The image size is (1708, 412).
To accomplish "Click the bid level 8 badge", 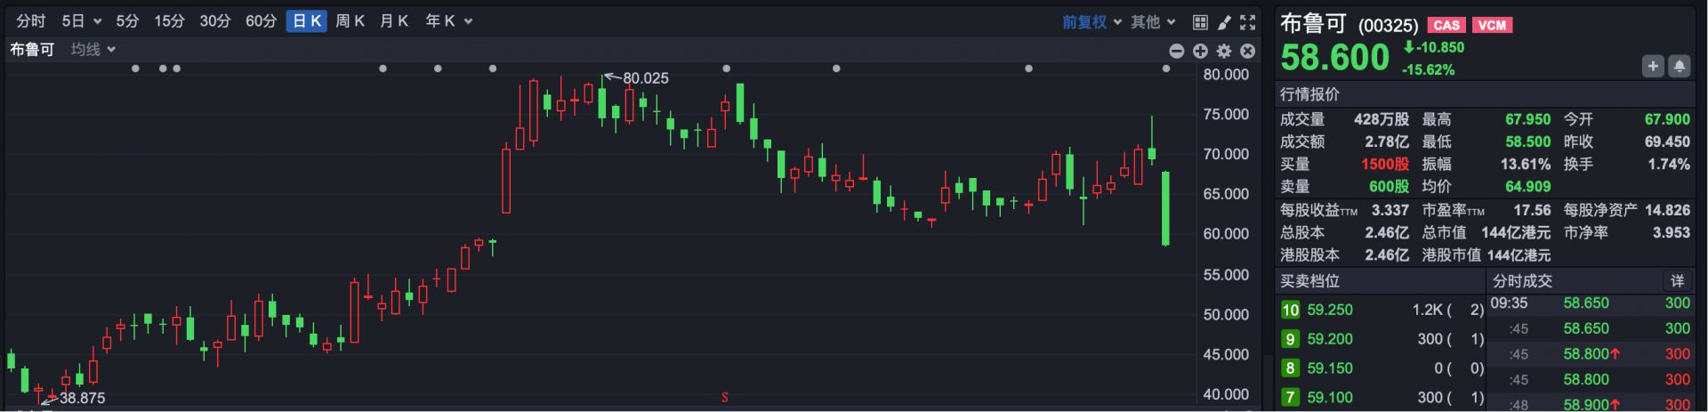I will (1290, 368).
